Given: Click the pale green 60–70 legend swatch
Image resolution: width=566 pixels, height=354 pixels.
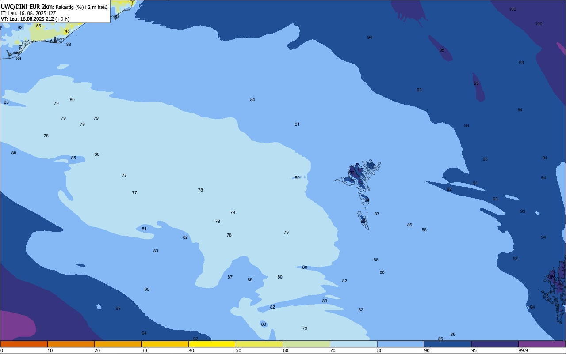Looking at the screenshot, I should coord(306,344).
